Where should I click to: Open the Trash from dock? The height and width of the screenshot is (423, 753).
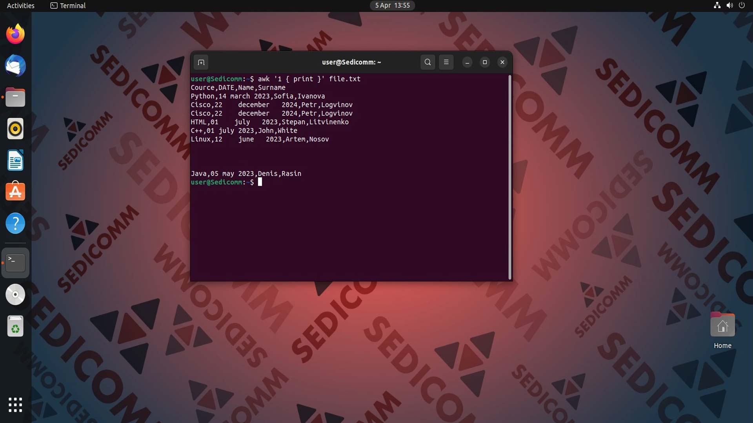15,326
